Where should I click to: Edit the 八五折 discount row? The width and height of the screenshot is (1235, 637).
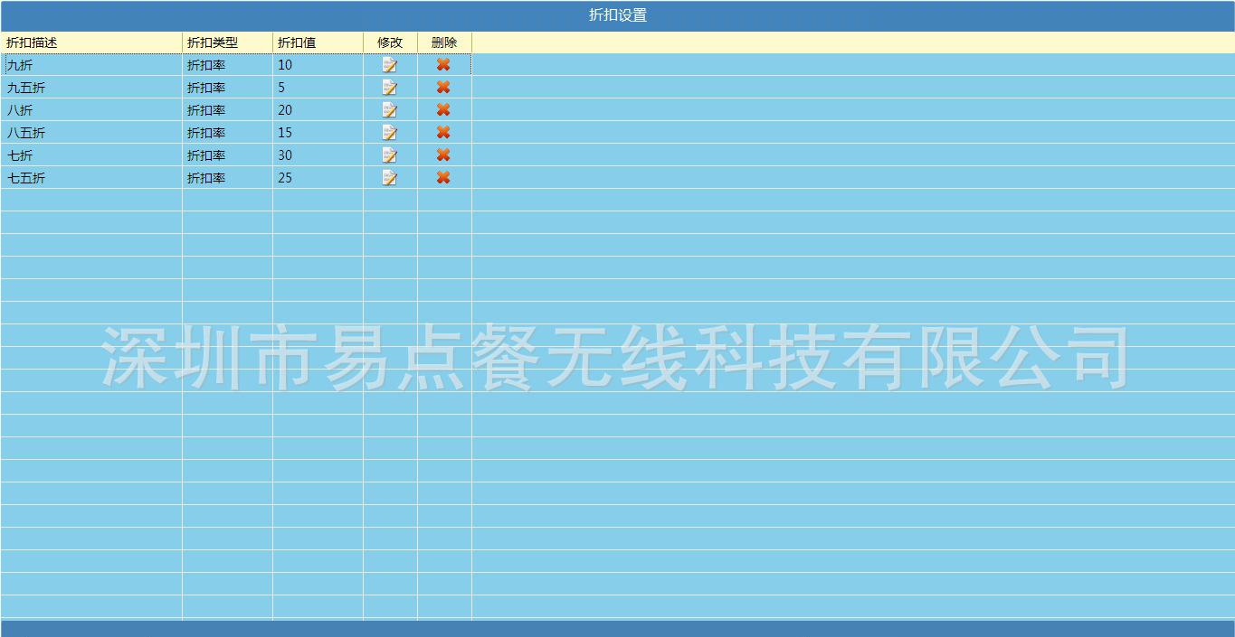click(390, 133)
